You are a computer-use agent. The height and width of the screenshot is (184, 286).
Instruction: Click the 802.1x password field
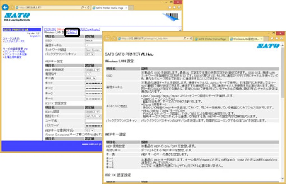(94, 126)
